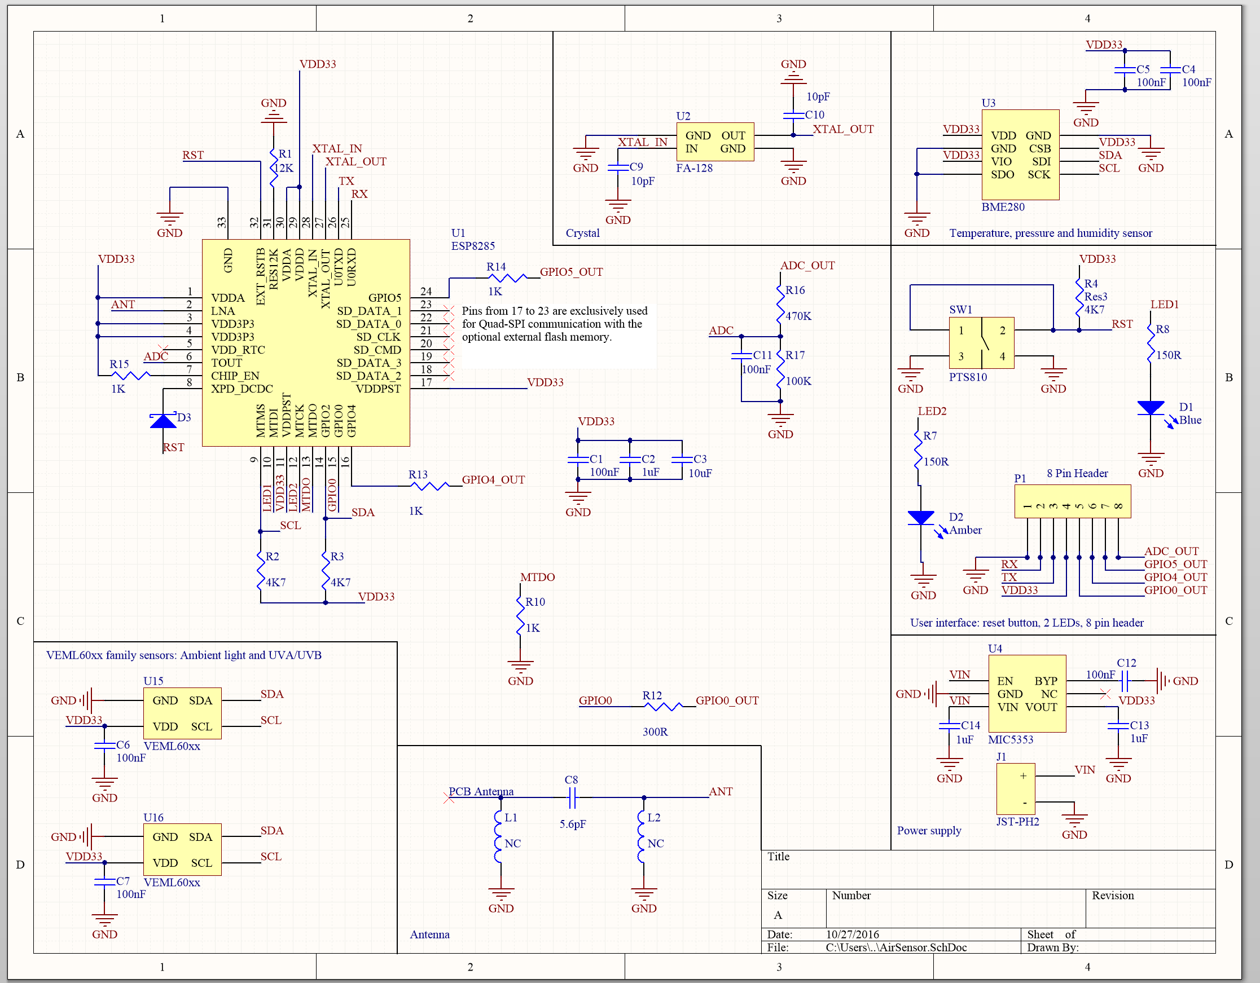
Task: Click the 'ANT' label in the antenna section
Action: click(x=721, y=792)
